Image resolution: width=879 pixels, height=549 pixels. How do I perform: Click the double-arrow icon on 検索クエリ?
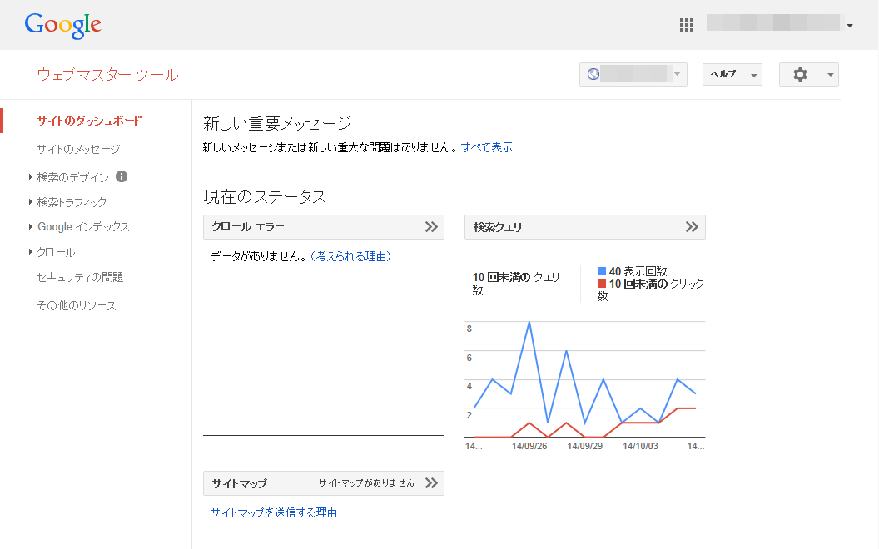(x=692, y=227)
